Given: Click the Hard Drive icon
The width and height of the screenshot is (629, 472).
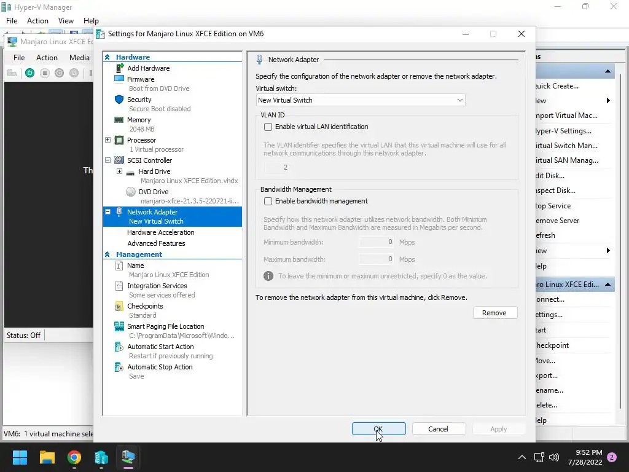Looking at the screenshot, I should 130,172.
